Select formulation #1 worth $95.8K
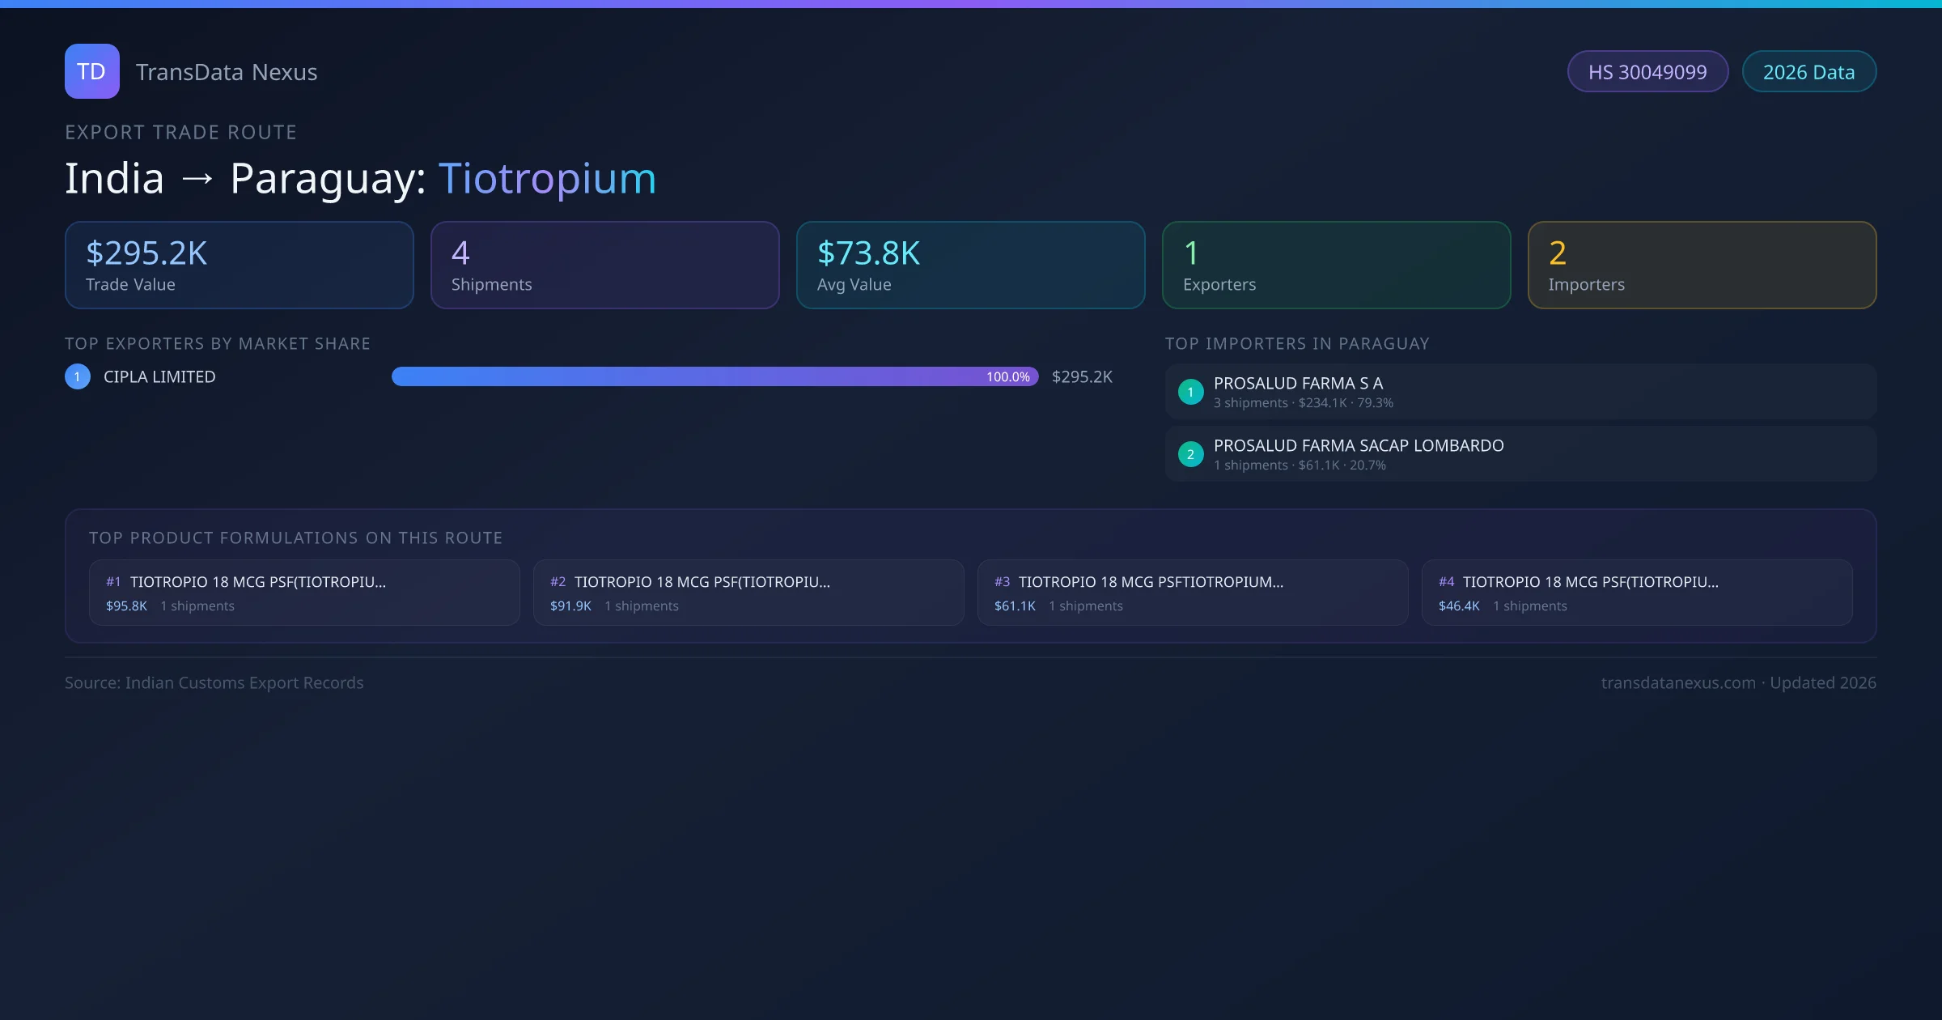 pos(304,593)
